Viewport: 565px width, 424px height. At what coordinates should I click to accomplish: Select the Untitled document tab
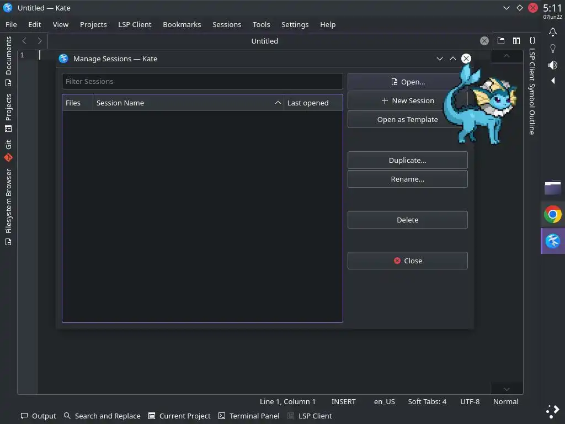(x=264, y=41)
